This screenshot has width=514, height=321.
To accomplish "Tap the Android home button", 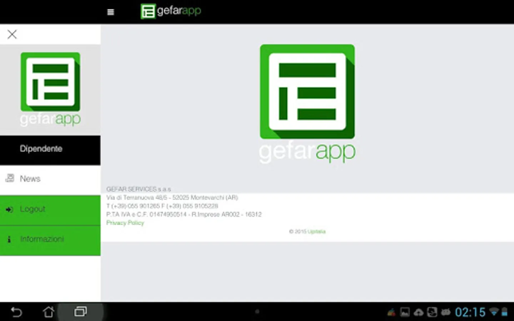I will coord(49,312).
